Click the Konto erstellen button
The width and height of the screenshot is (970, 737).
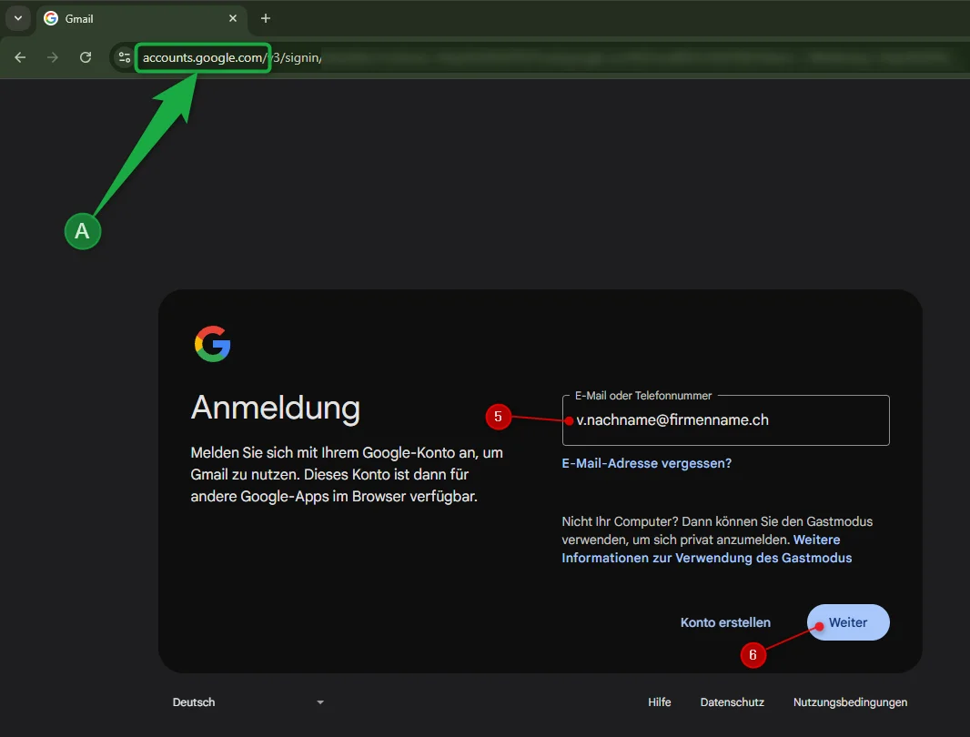tap(725, 622)
